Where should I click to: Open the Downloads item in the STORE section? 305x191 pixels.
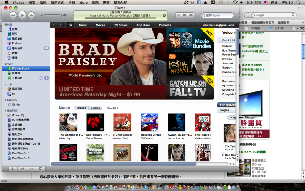pyautogui.click(x=15, y=78)
